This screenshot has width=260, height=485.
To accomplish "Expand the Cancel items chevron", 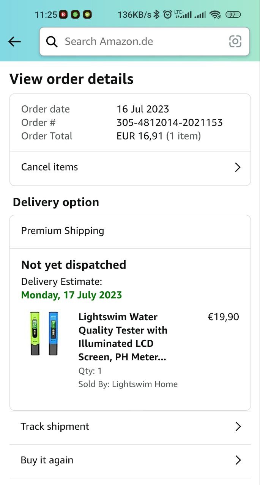I will pos(238,167).
